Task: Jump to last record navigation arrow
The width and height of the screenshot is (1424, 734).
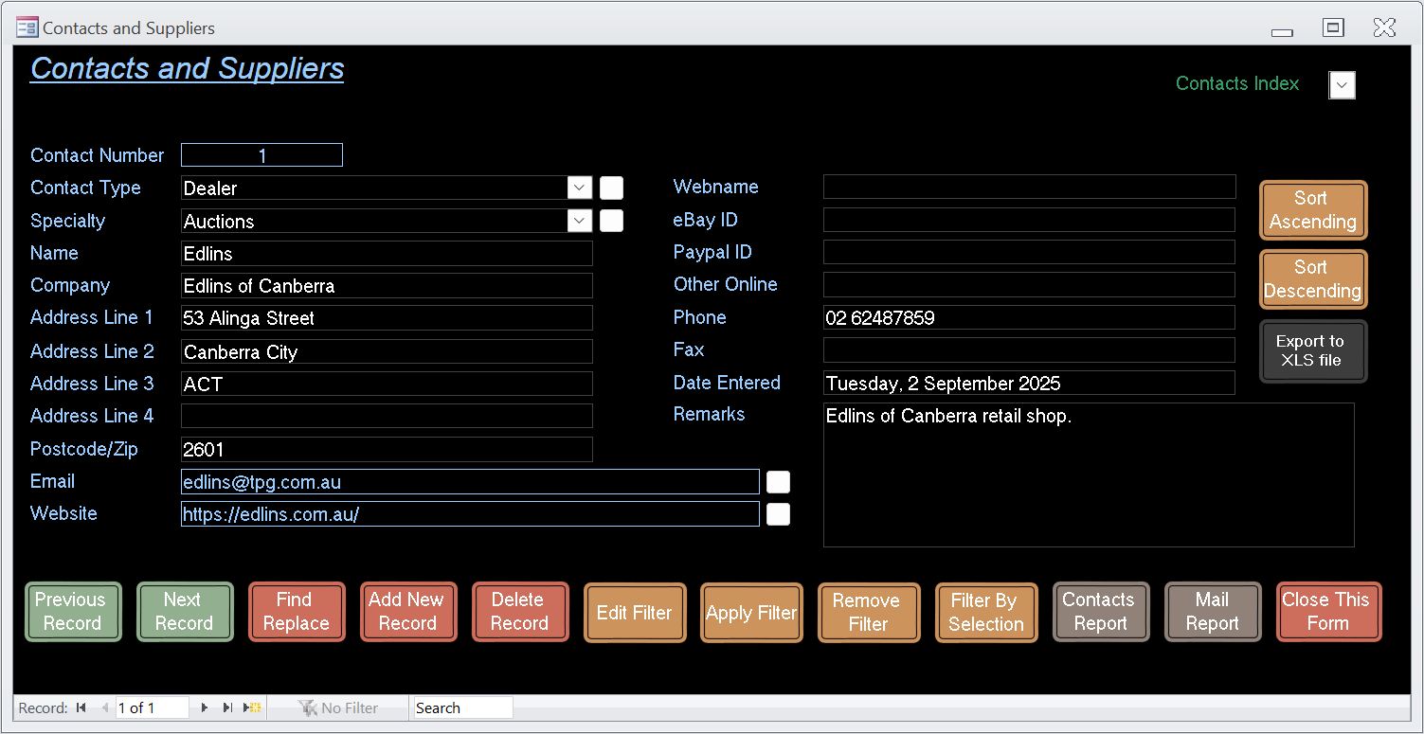Action: (227, 707)
